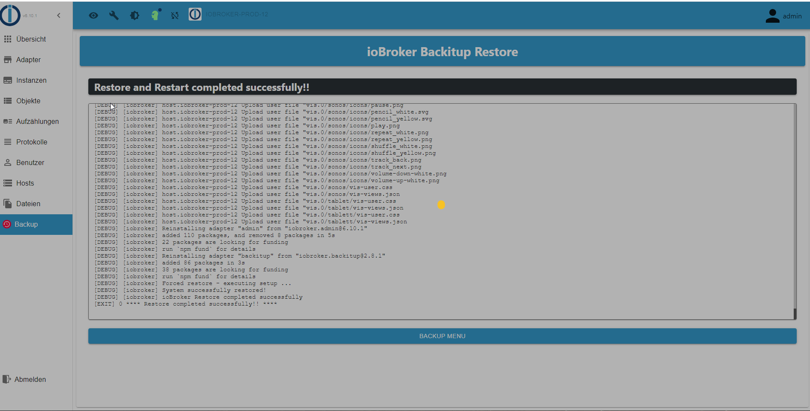
Task: Open the admin user account icon
Action: (773, 16)
